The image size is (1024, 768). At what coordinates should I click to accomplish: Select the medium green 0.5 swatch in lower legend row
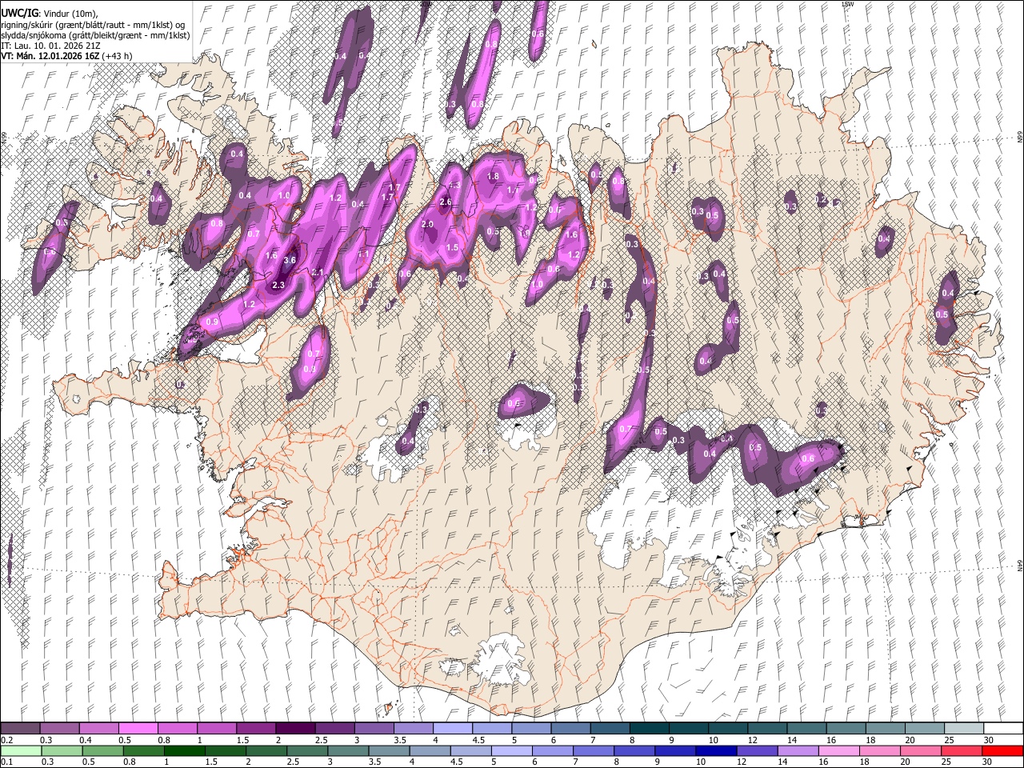103,750
